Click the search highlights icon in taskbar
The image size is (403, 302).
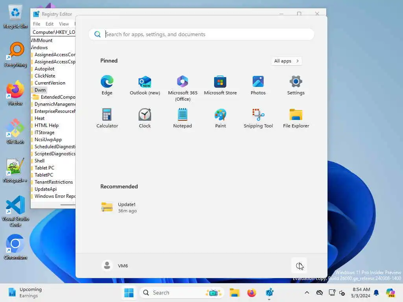click(213, 293)
